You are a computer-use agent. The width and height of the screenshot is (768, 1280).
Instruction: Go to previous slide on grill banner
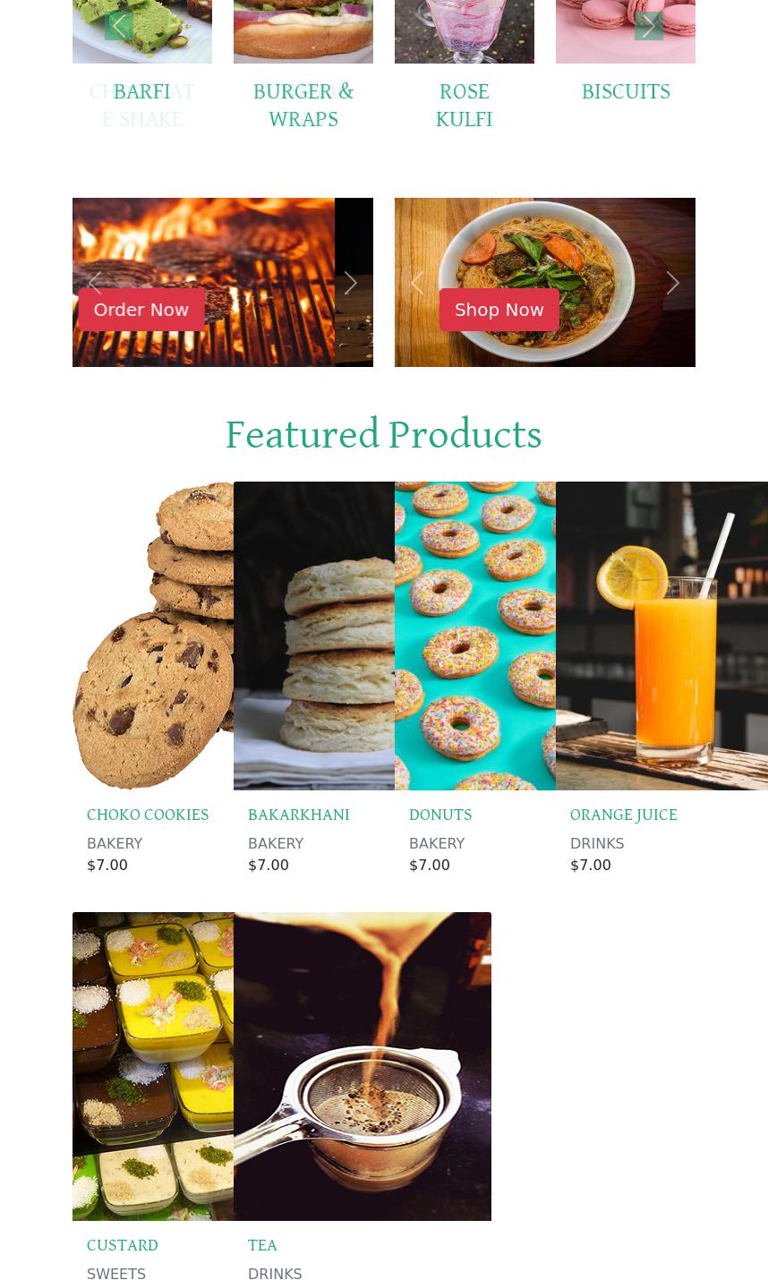click(95, 283)
